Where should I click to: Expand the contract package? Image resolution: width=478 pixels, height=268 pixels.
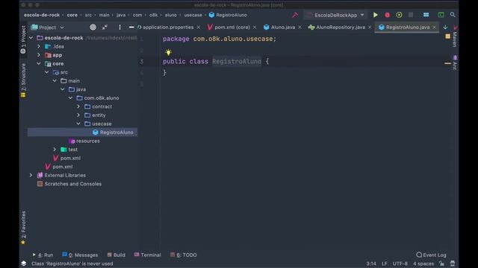(x=78, y=106)
